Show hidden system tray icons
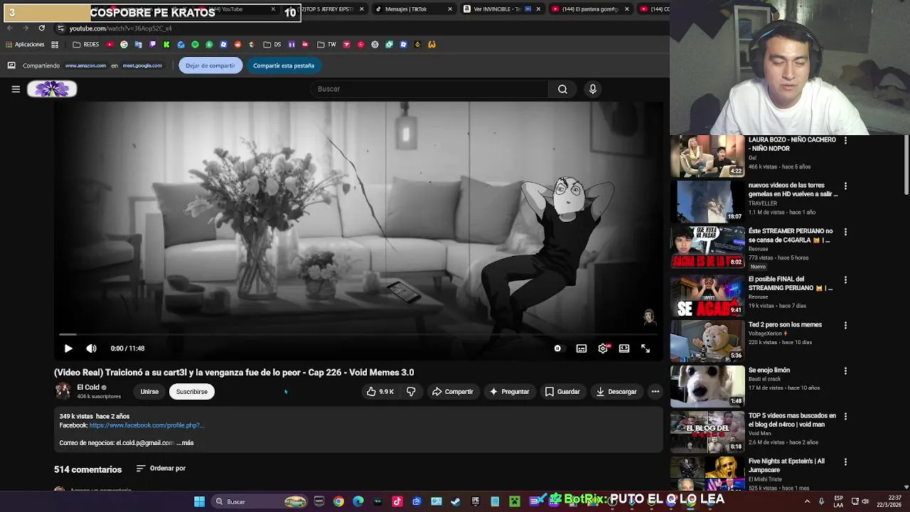 click(807, 501)
